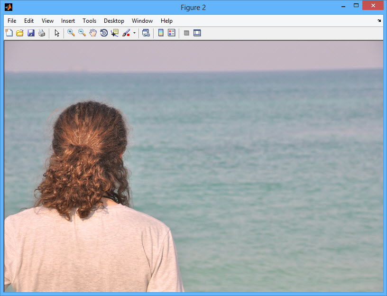The width and height of the screenshot is (387, 296).
Task: Click the Link Plot icon
Action: (146, 33)
